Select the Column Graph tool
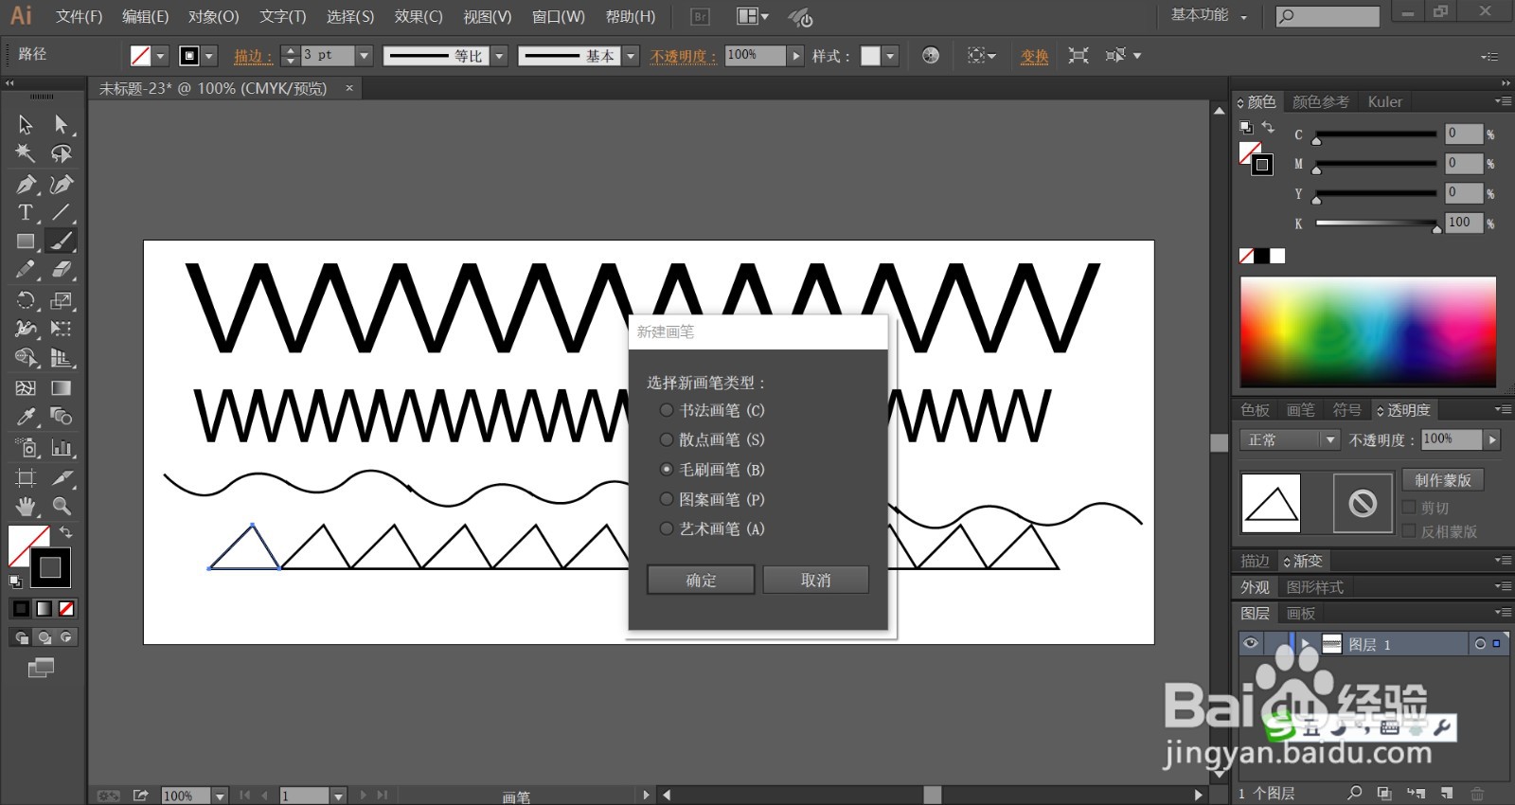 pos(61,447)
